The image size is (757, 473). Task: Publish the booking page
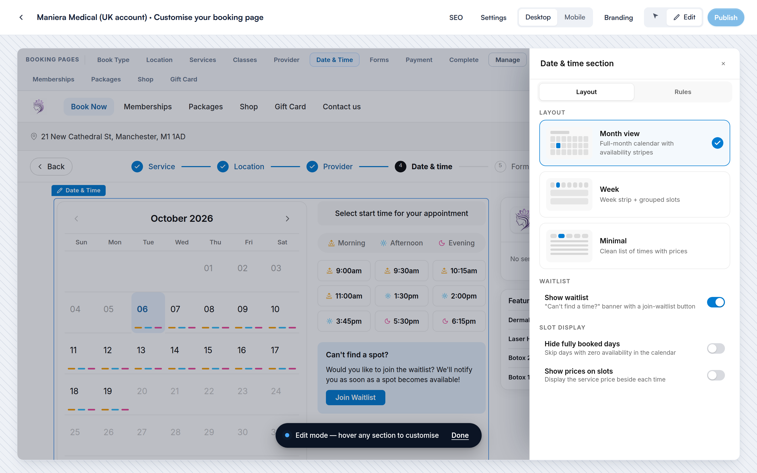pyautogui.click(x=726, y=18)
